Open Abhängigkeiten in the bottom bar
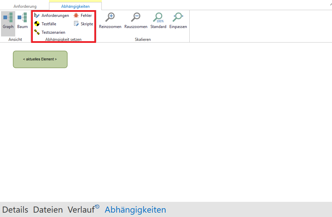The height and width of the screenshot is (217, 332). point(135,210)
